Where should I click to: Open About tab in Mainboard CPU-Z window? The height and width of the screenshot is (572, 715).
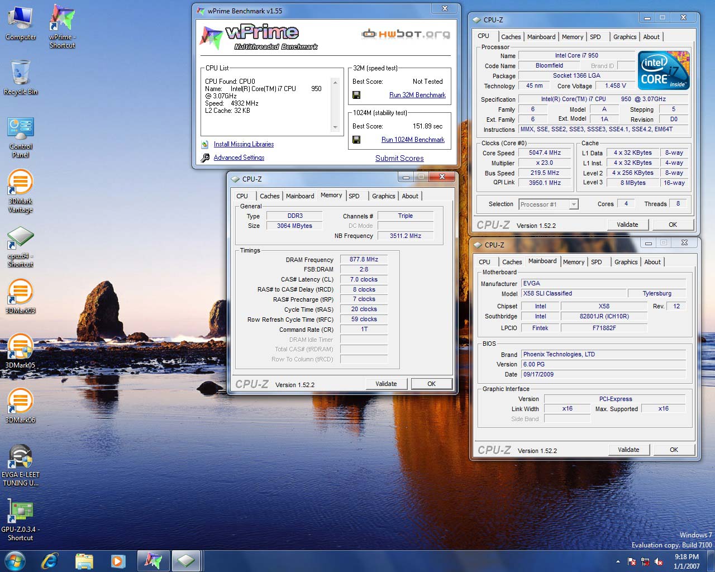(652, 262)
